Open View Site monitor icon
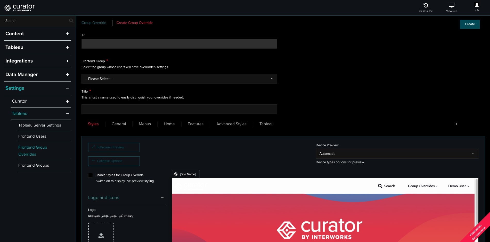Viewport: 490px width, 242px height. point(451,5)
